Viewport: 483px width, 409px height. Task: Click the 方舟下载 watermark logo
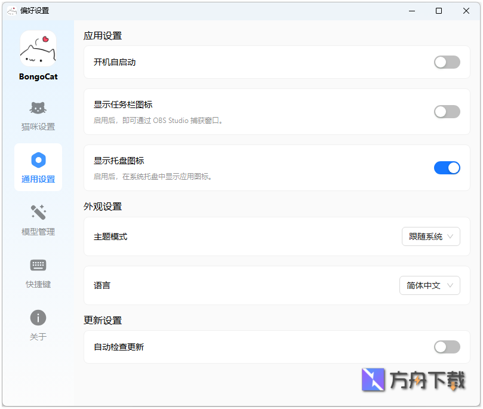pyautogui.click(x=372, y=380)
